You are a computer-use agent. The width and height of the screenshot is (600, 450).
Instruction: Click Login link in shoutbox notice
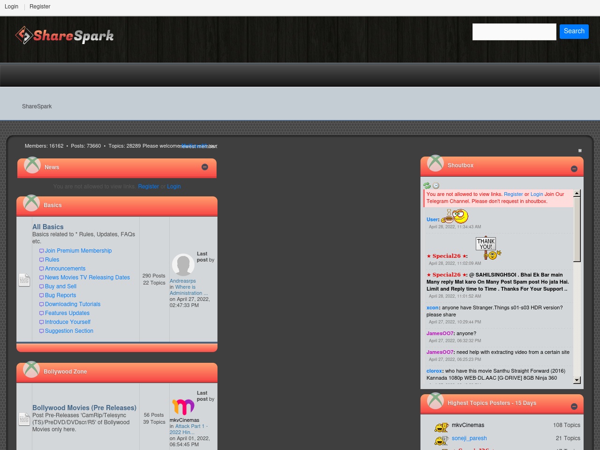[x=537, y=194]
